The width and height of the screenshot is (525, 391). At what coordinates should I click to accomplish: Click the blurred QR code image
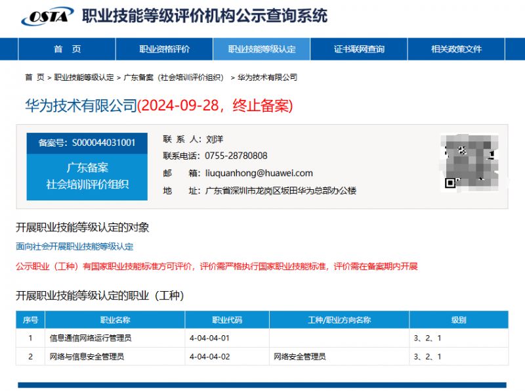click(469, 162)
